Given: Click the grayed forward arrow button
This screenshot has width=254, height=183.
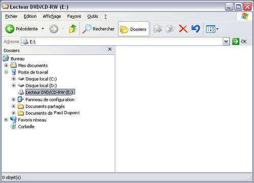Looking at the screenshot, I should pyautogui.click(x=54, y=29).
